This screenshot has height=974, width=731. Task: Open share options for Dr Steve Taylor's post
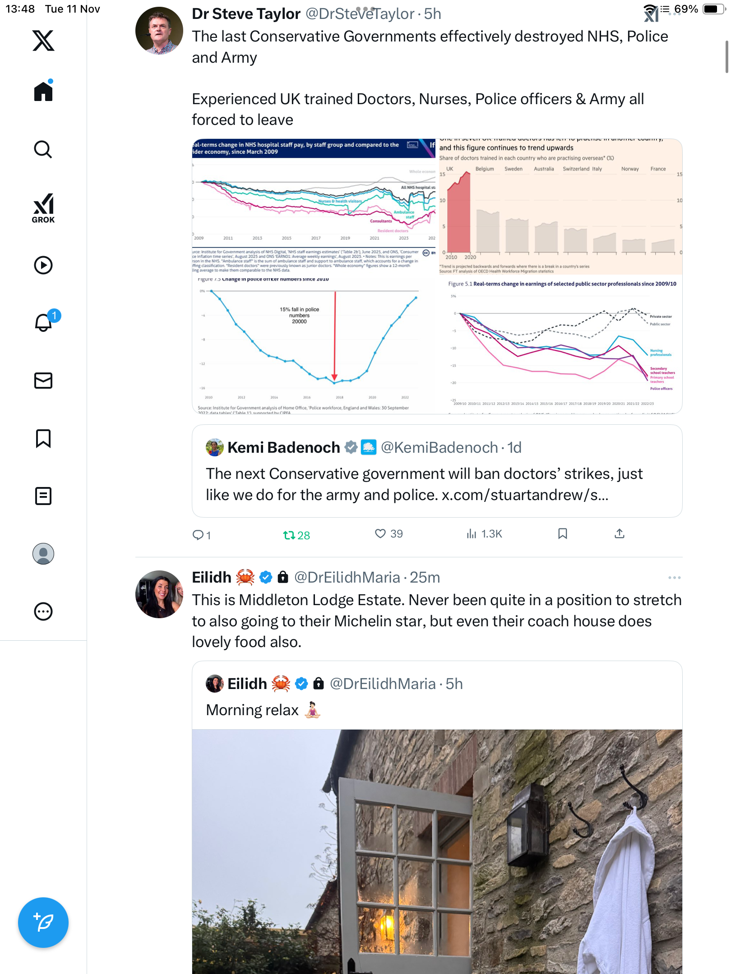[x=620, y=534]
